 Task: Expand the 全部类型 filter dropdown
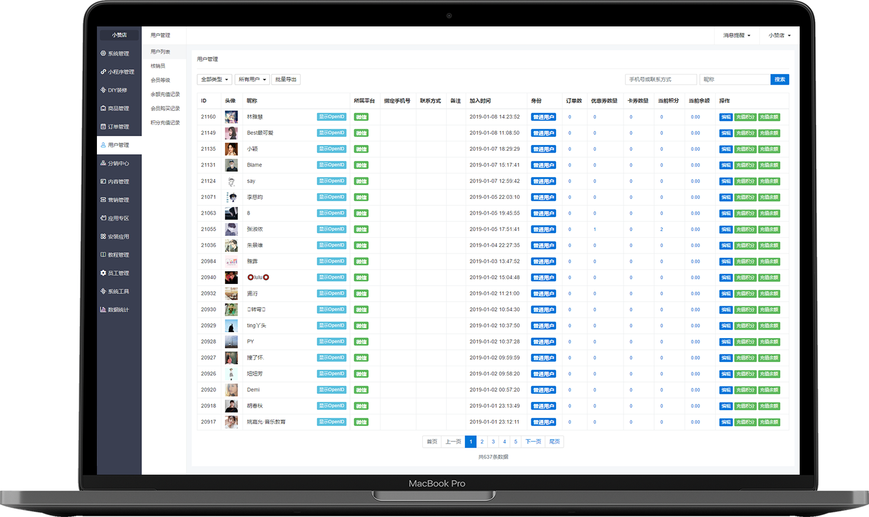click(214, 79)
